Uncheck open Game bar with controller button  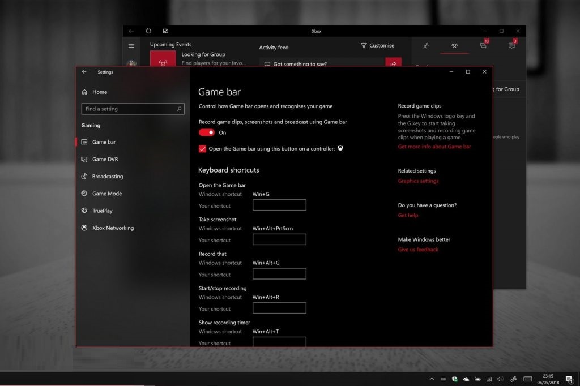pos(202,149)
